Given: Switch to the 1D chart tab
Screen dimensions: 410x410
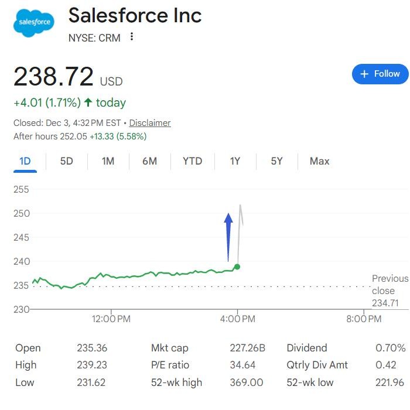Looking at the screenshot, I should point(25,161).
